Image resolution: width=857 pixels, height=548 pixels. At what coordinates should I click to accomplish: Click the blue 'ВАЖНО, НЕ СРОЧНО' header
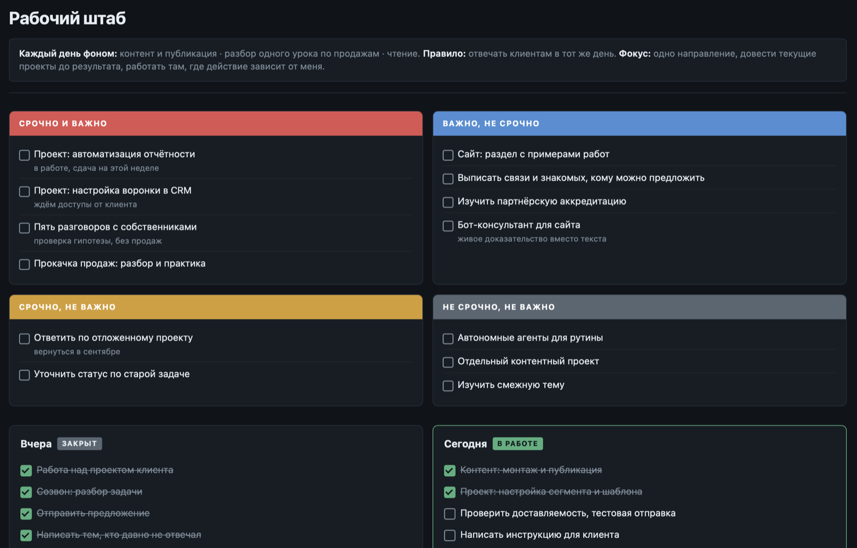[x=640, y=124]
